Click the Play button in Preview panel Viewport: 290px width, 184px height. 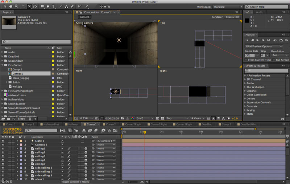[x=257, y=40]
